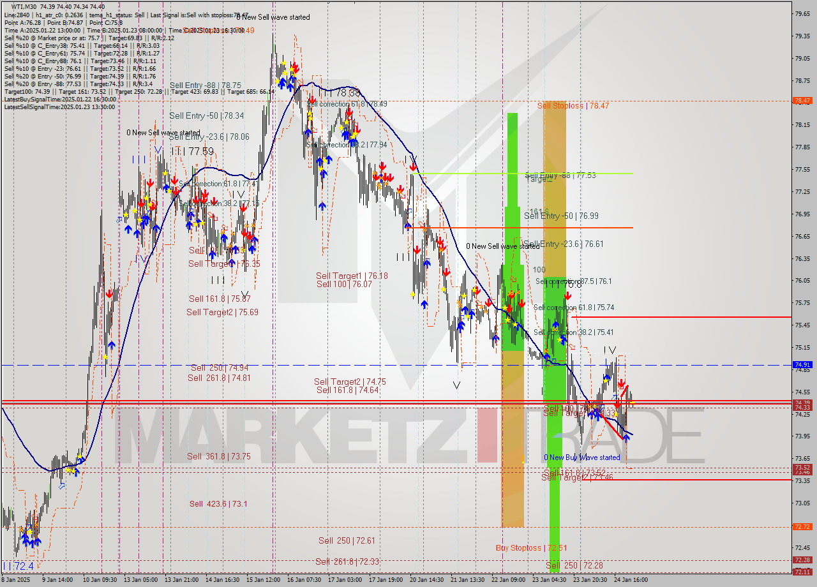
Task: Click the 79.65 price axis value
Action: point(802,13)
